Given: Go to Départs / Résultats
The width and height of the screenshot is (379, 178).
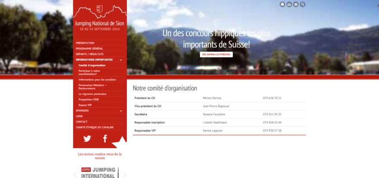Looking at the screenshot, I should pos(90,54).
